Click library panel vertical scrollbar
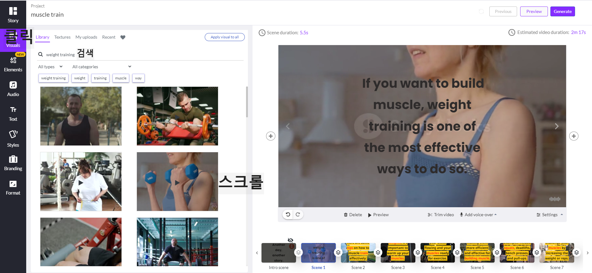592x273 pixels. (x=247, y=102)
